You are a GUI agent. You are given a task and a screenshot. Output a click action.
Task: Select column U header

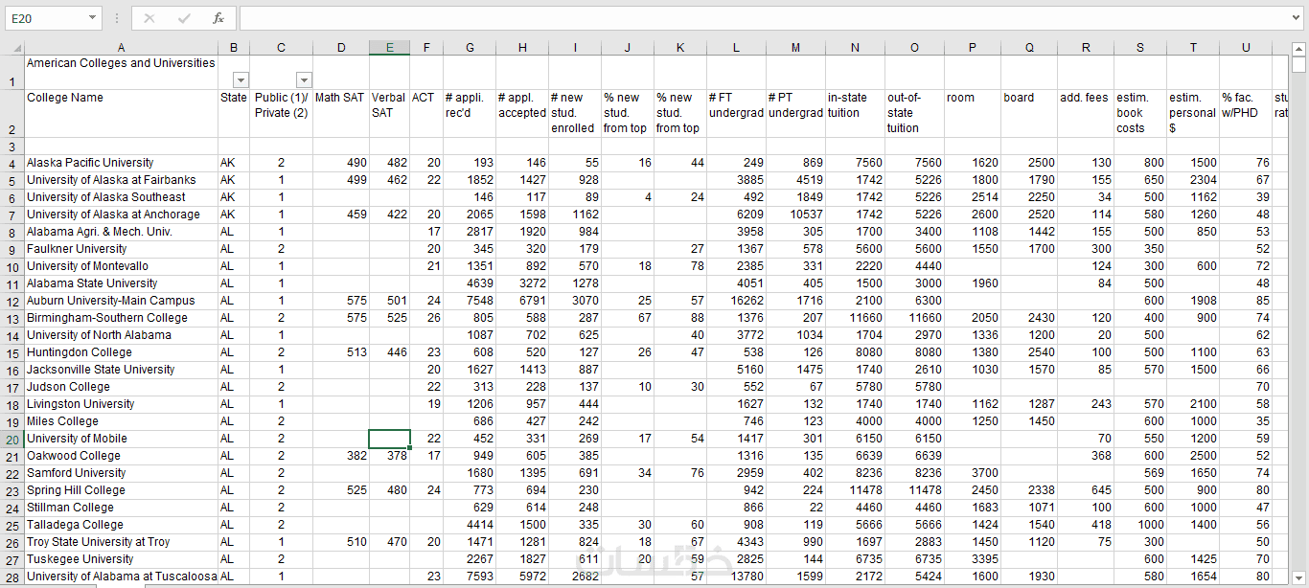1246,48
